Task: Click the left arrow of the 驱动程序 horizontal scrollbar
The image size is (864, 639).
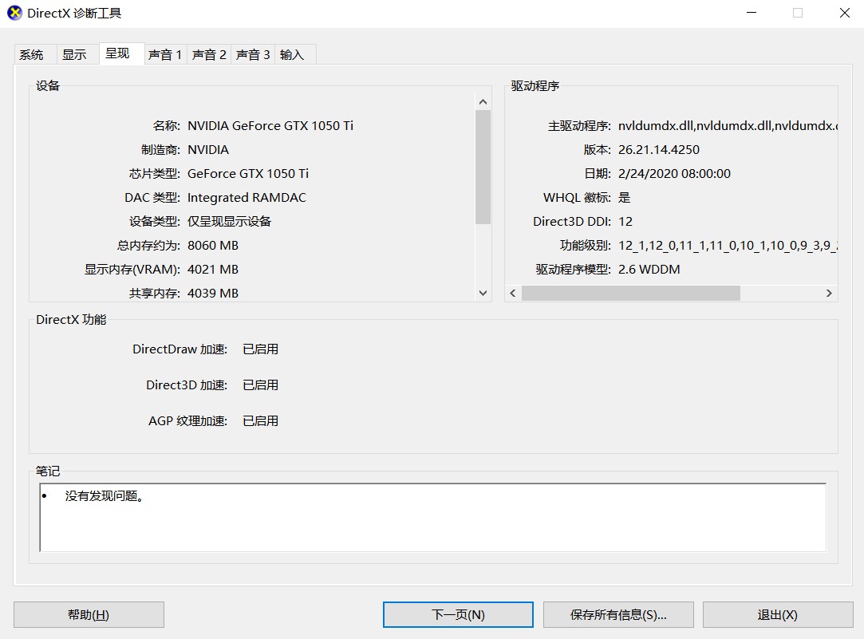Action: coord(512,294)
